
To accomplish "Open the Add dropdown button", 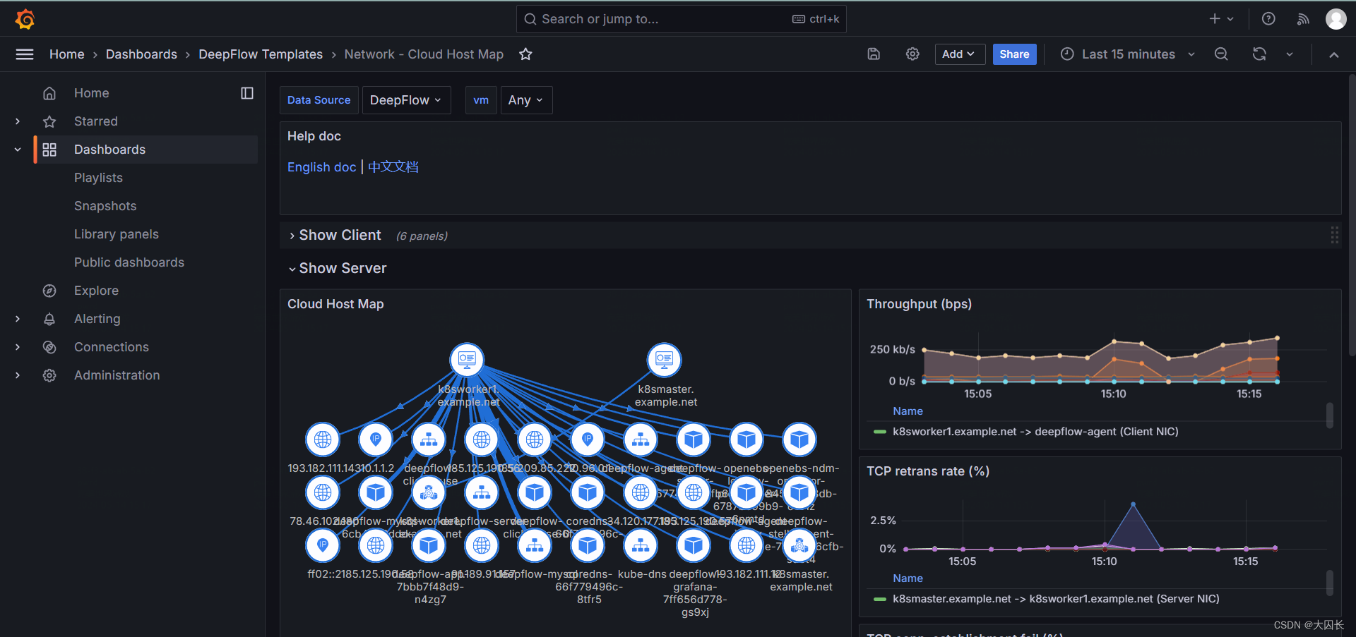I will (960, 54).
